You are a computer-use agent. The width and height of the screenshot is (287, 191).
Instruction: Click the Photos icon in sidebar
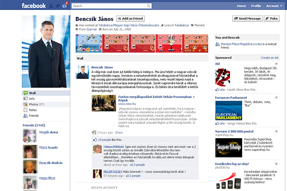(x=26, y=104)
